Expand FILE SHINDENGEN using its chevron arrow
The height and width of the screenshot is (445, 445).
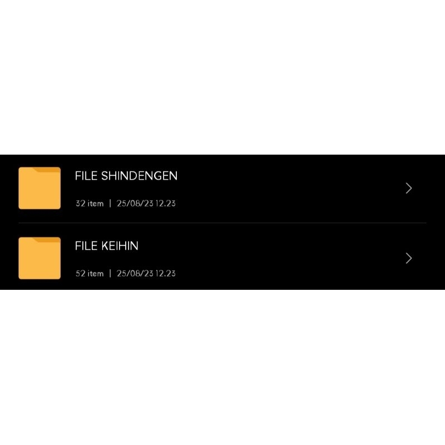[409, 188]
